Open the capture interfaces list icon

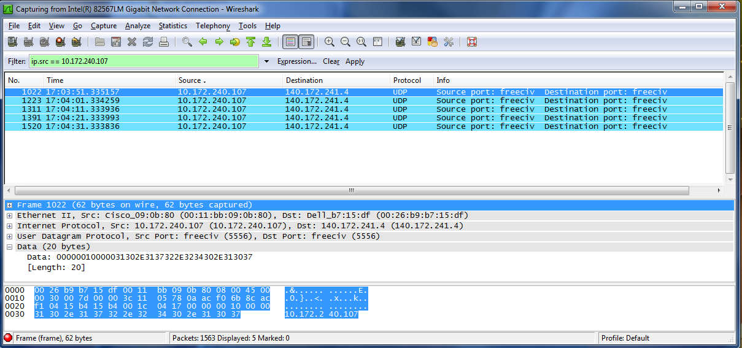pos(12,42)
